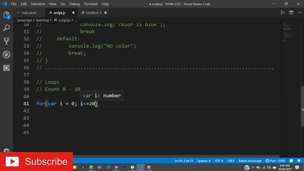This screenshot has height=171, width=304.
Task: Change line endings via CRLF status item
Action: (231, 161)
